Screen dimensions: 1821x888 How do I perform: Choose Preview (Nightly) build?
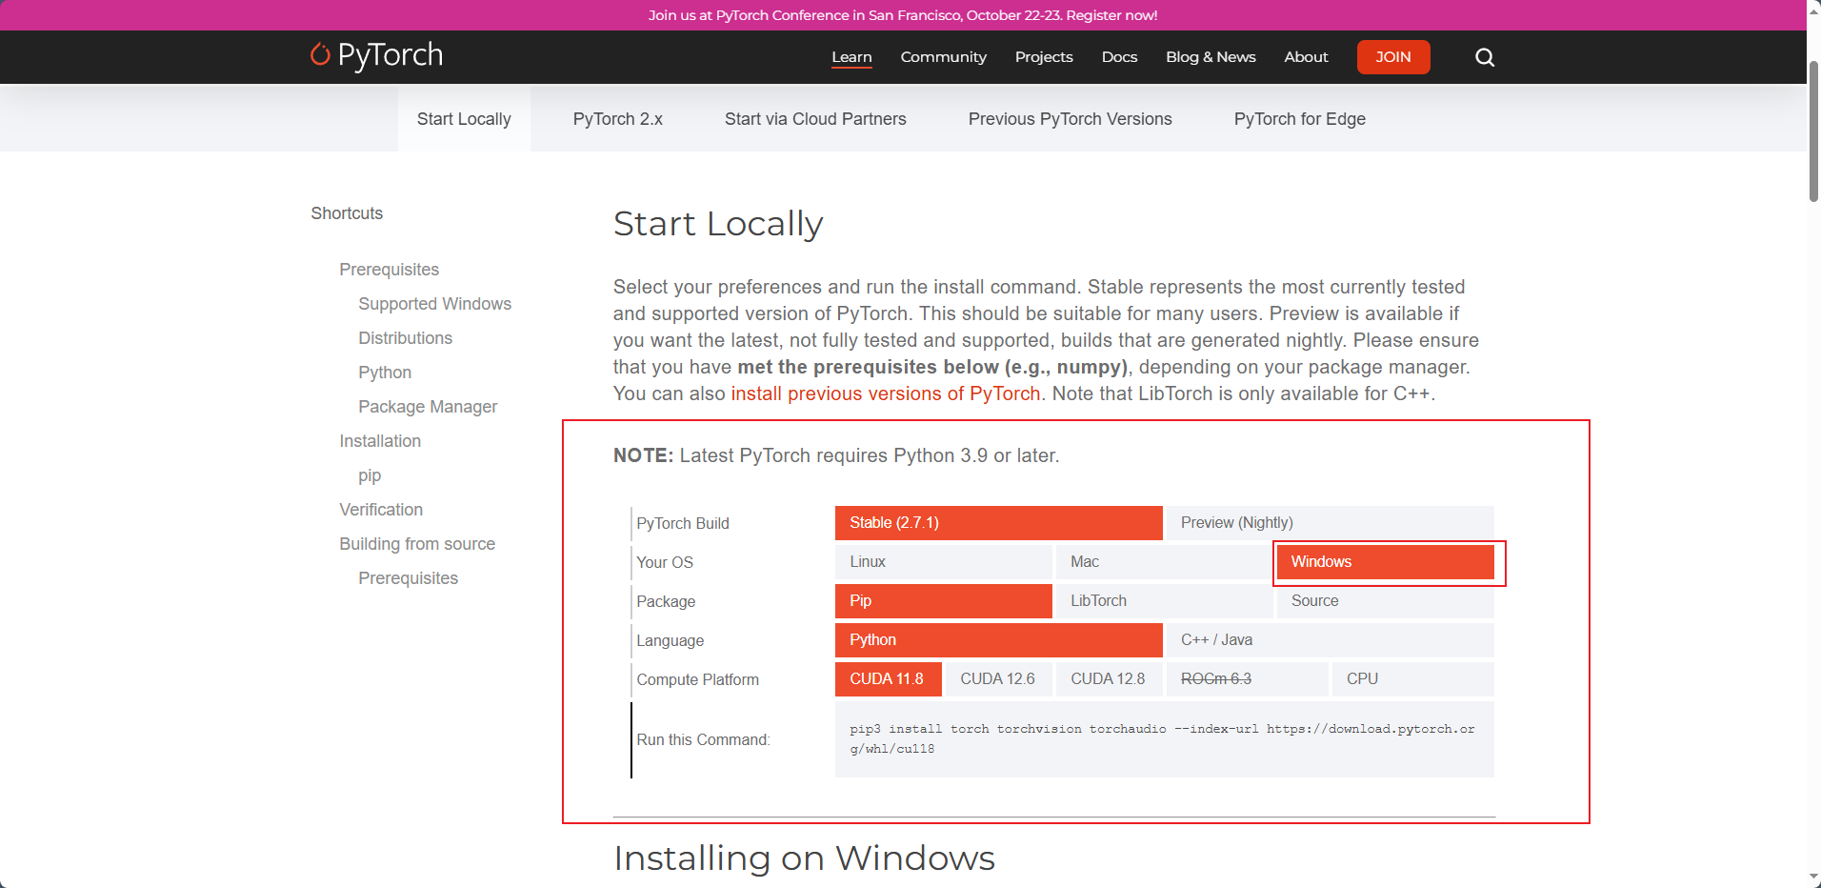(x=1331, y=523)
